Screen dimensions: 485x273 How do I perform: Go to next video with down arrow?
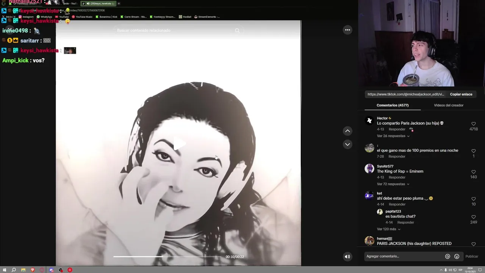(347, 144)
